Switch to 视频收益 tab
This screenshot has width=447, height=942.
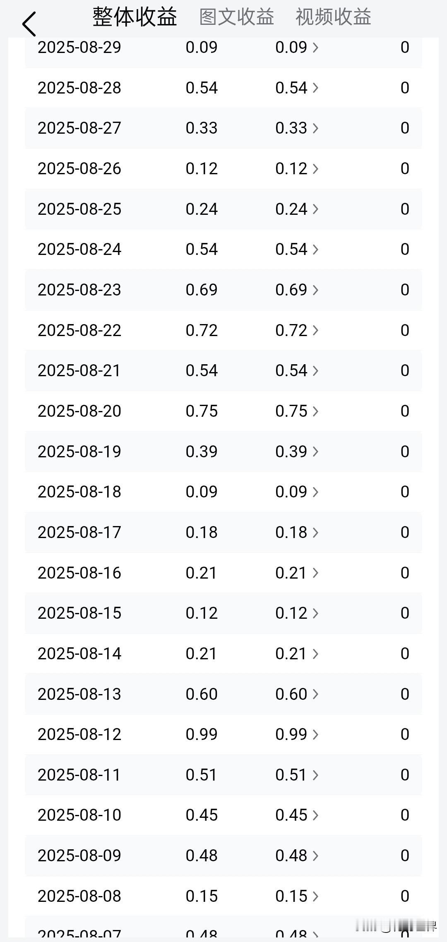(333, 17)
